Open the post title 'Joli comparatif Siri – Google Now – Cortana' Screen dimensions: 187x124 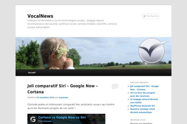click(63, 89)
